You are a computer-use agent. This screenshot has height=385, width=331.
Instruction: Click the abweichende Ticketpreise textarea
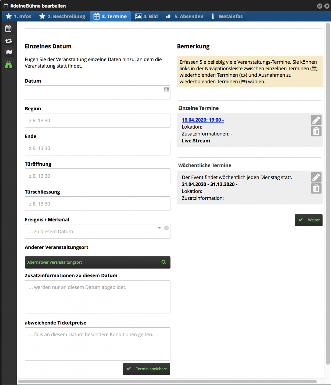pyautogui.click(x=98, y=344)
